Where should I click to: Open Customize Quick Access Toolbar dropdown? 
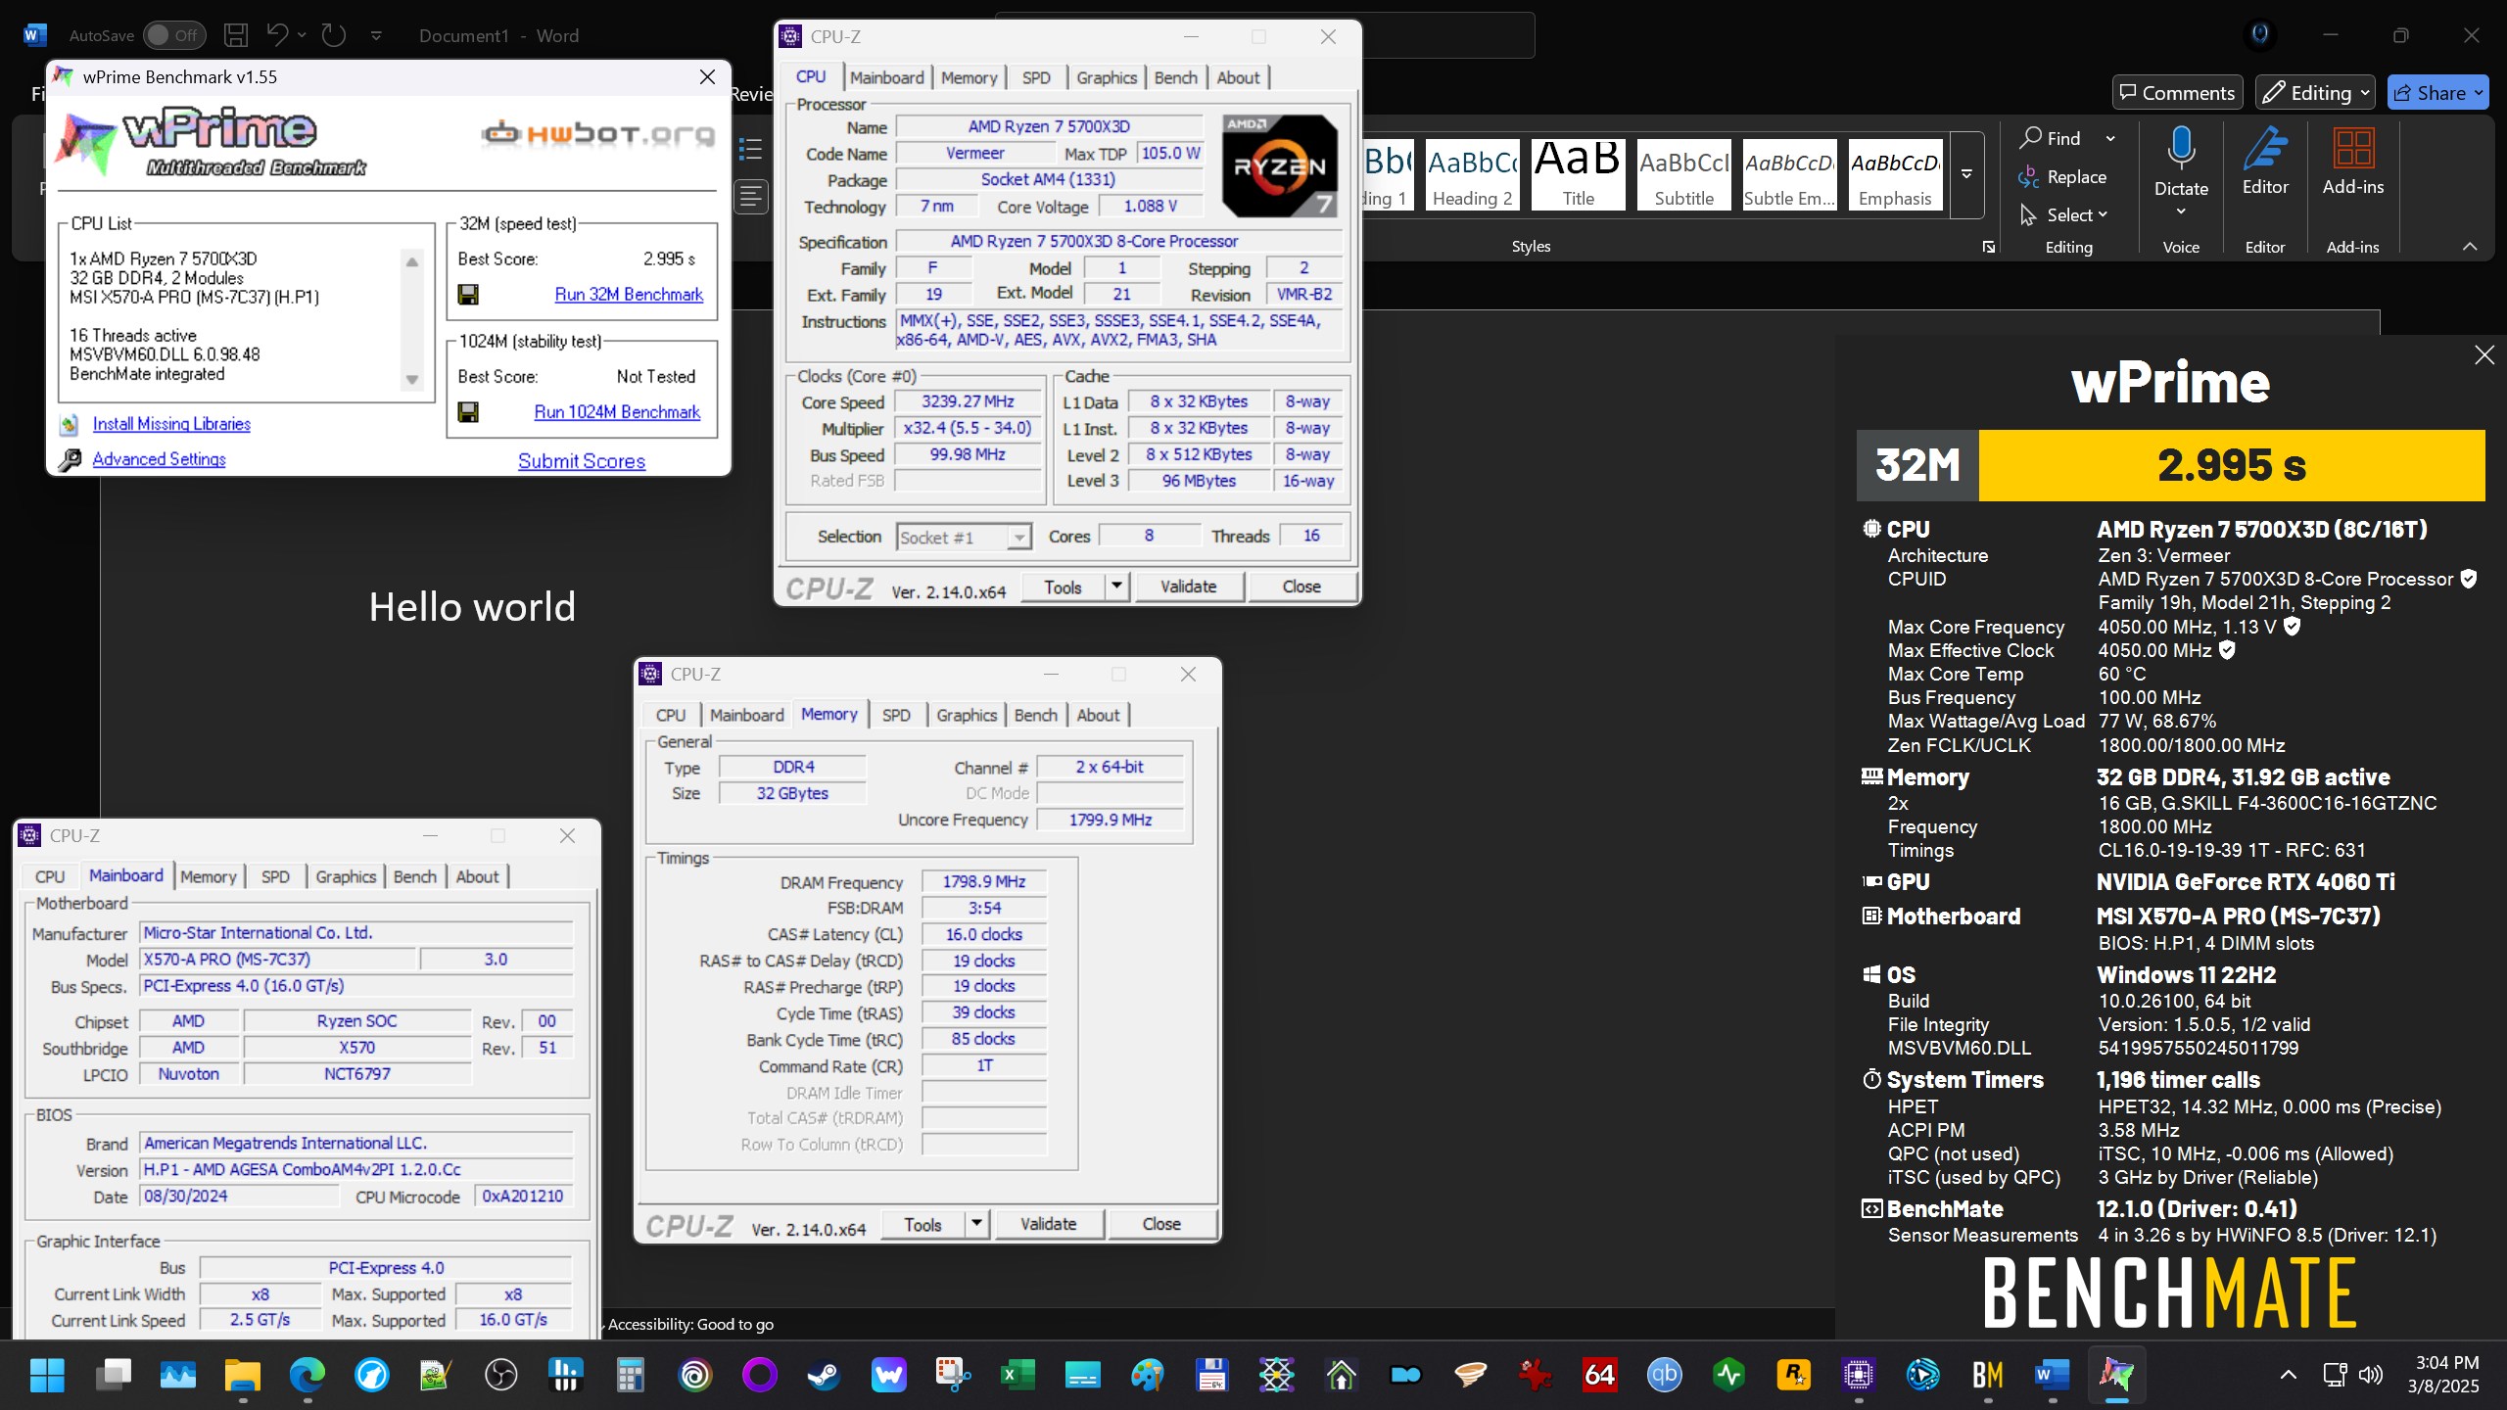(376, 35)
